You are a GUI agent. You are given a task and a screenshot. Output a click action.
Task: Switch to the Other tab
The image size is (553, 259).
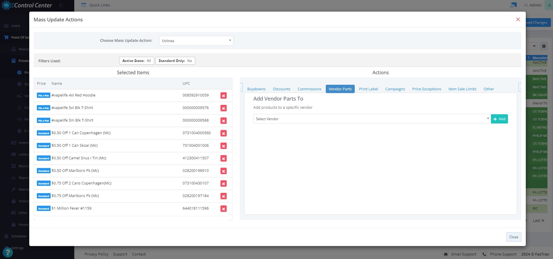[488, 89]
